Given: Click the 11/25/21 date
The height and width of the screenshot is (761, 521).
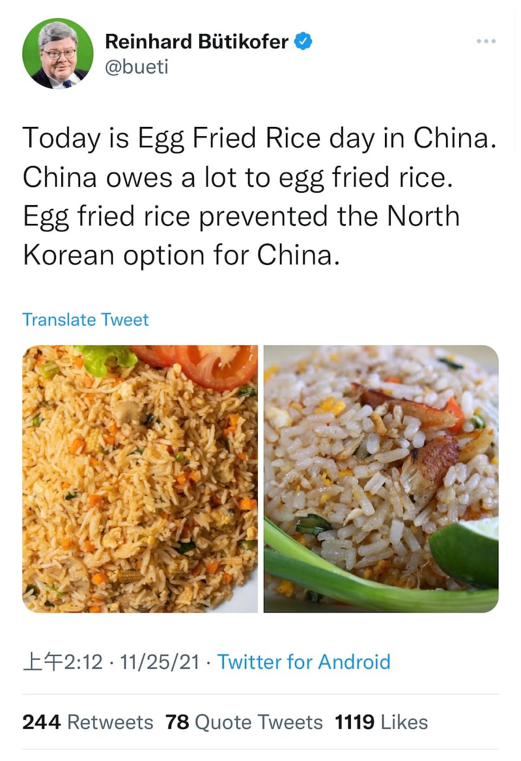Looking at the screenshot, I should [160, 662].
